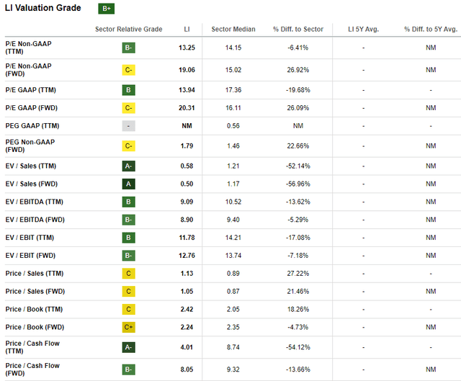The image size is (461, 381).
Task: Click the C- grade badge for P/E GAAP (FWD)
Action: click(x=128, y=108)
